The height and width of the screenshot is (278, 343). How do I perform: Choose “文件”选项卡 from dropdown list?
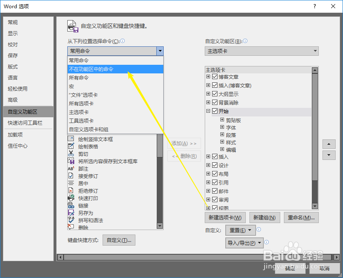coord(116,95)
